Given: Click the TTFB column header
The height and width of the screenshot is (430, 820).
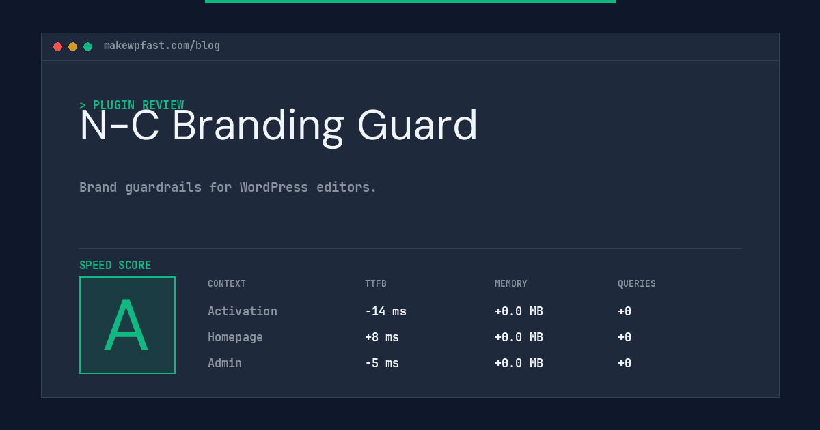Looking at the screenshot, I should pos(376,284).
